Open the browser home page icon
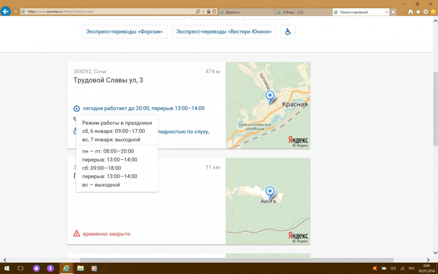This screenshot has width=438, height=274. (x=410, y=11)
